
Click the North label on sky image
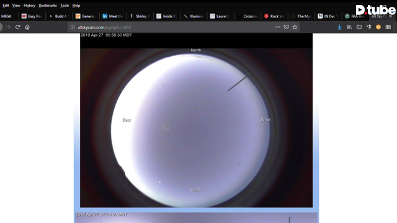[x=196, y=50]
